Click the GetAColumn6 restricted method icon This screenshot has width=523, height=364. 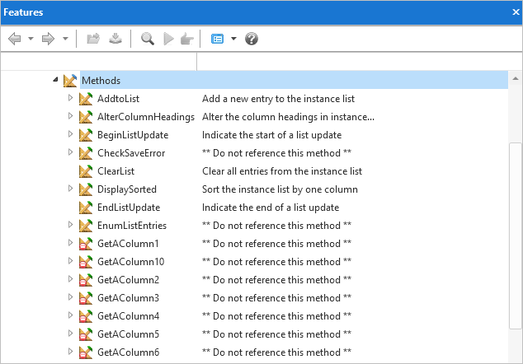pyautogui.click(x=86, y=352)
